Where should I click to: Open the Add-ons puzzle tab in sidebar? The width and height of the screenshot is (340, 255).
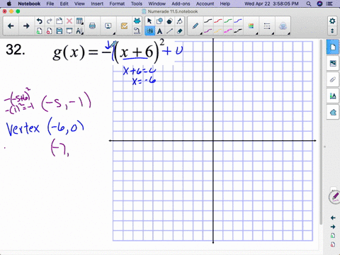click(333, 112)
